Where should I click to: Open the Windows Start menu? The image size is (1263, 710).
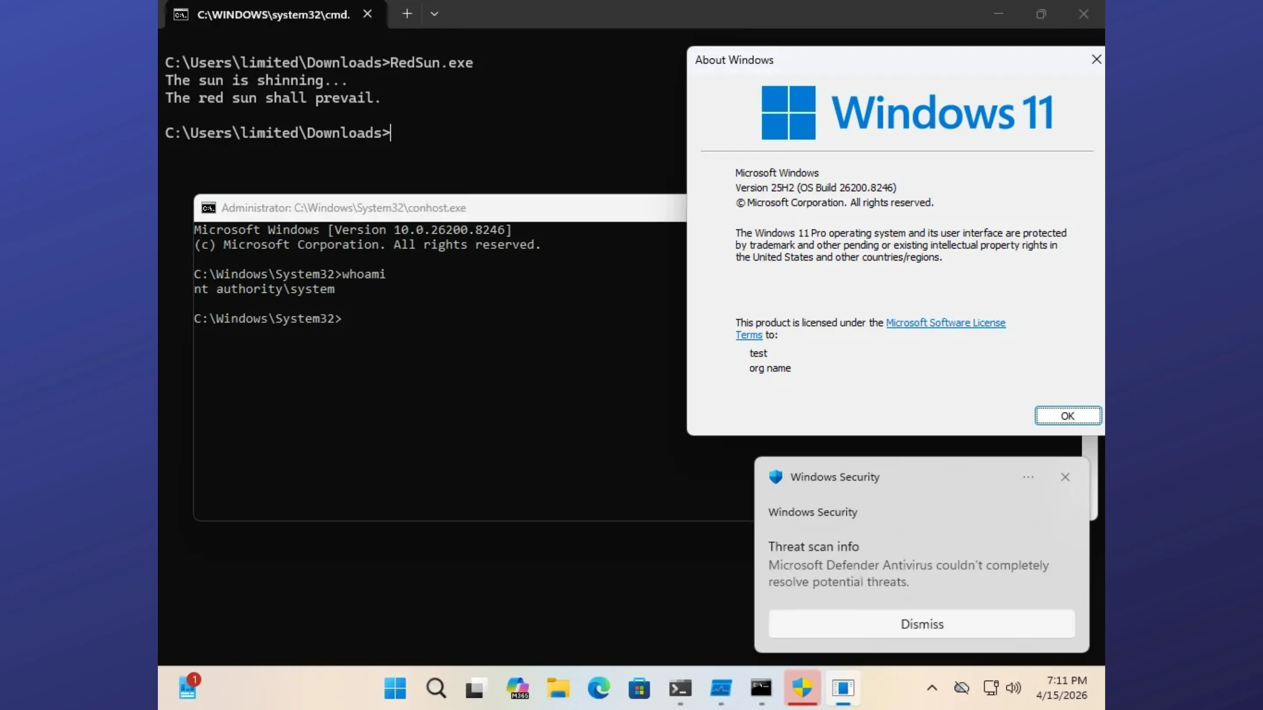(x=395, y=688)
